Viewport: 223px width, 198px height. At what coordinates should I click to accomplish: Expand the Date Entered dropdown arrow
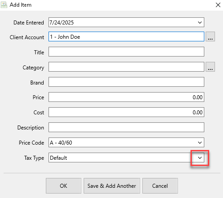point(200,22)
